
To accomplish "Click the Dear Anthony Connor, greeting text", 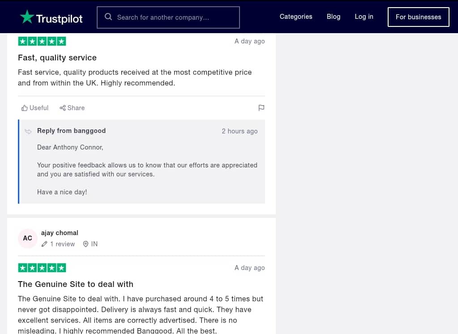I will tap(70, 147).
